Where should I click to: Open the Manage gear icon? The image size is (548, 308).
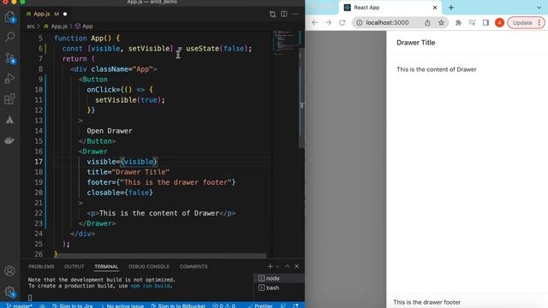click(x=9, y=292)
